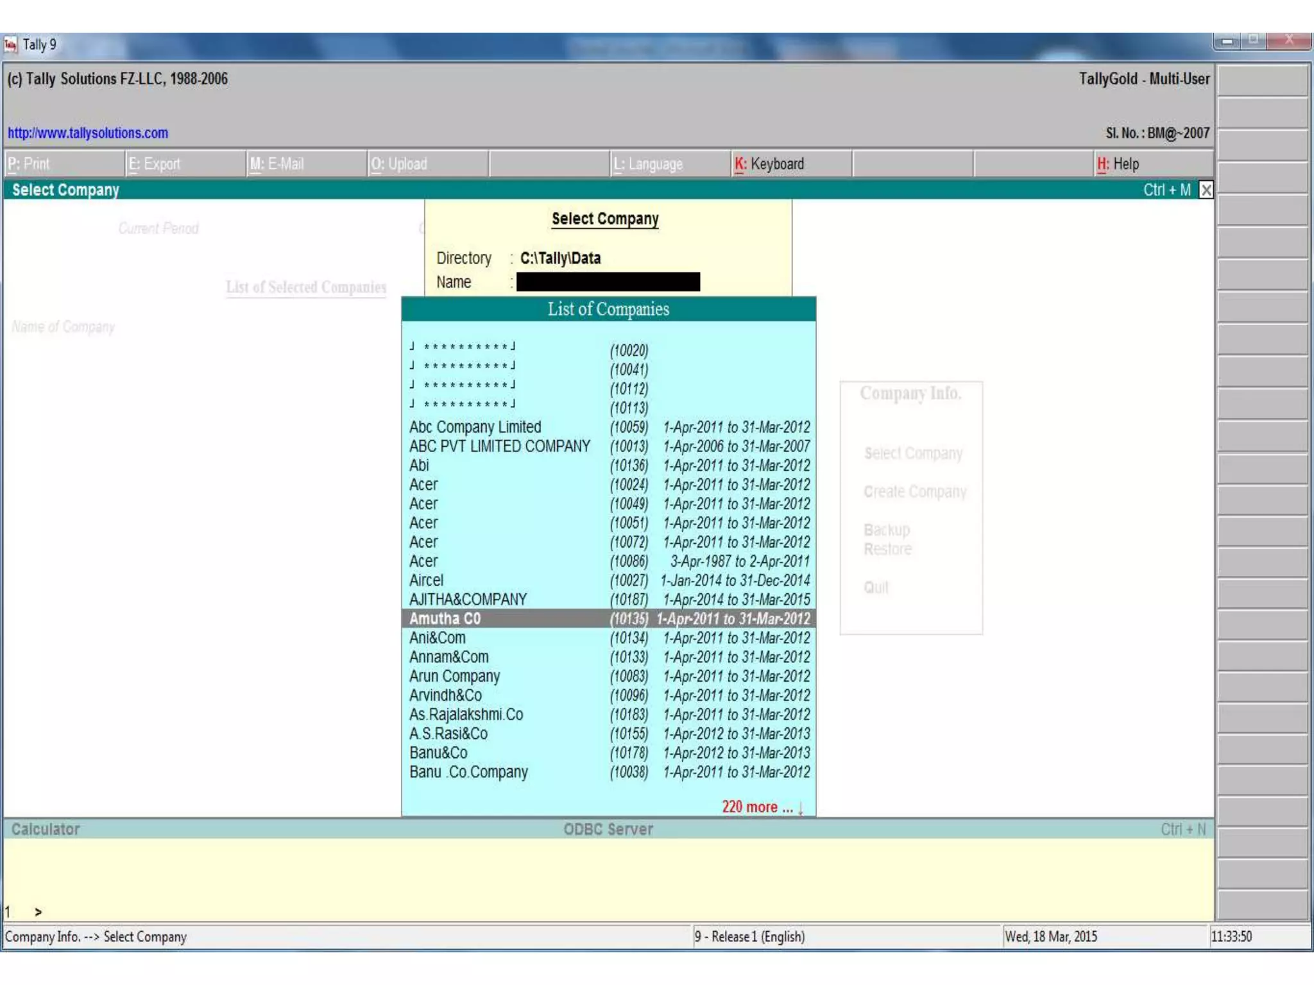Click the P: Print toolbar button

click(29, 164)
